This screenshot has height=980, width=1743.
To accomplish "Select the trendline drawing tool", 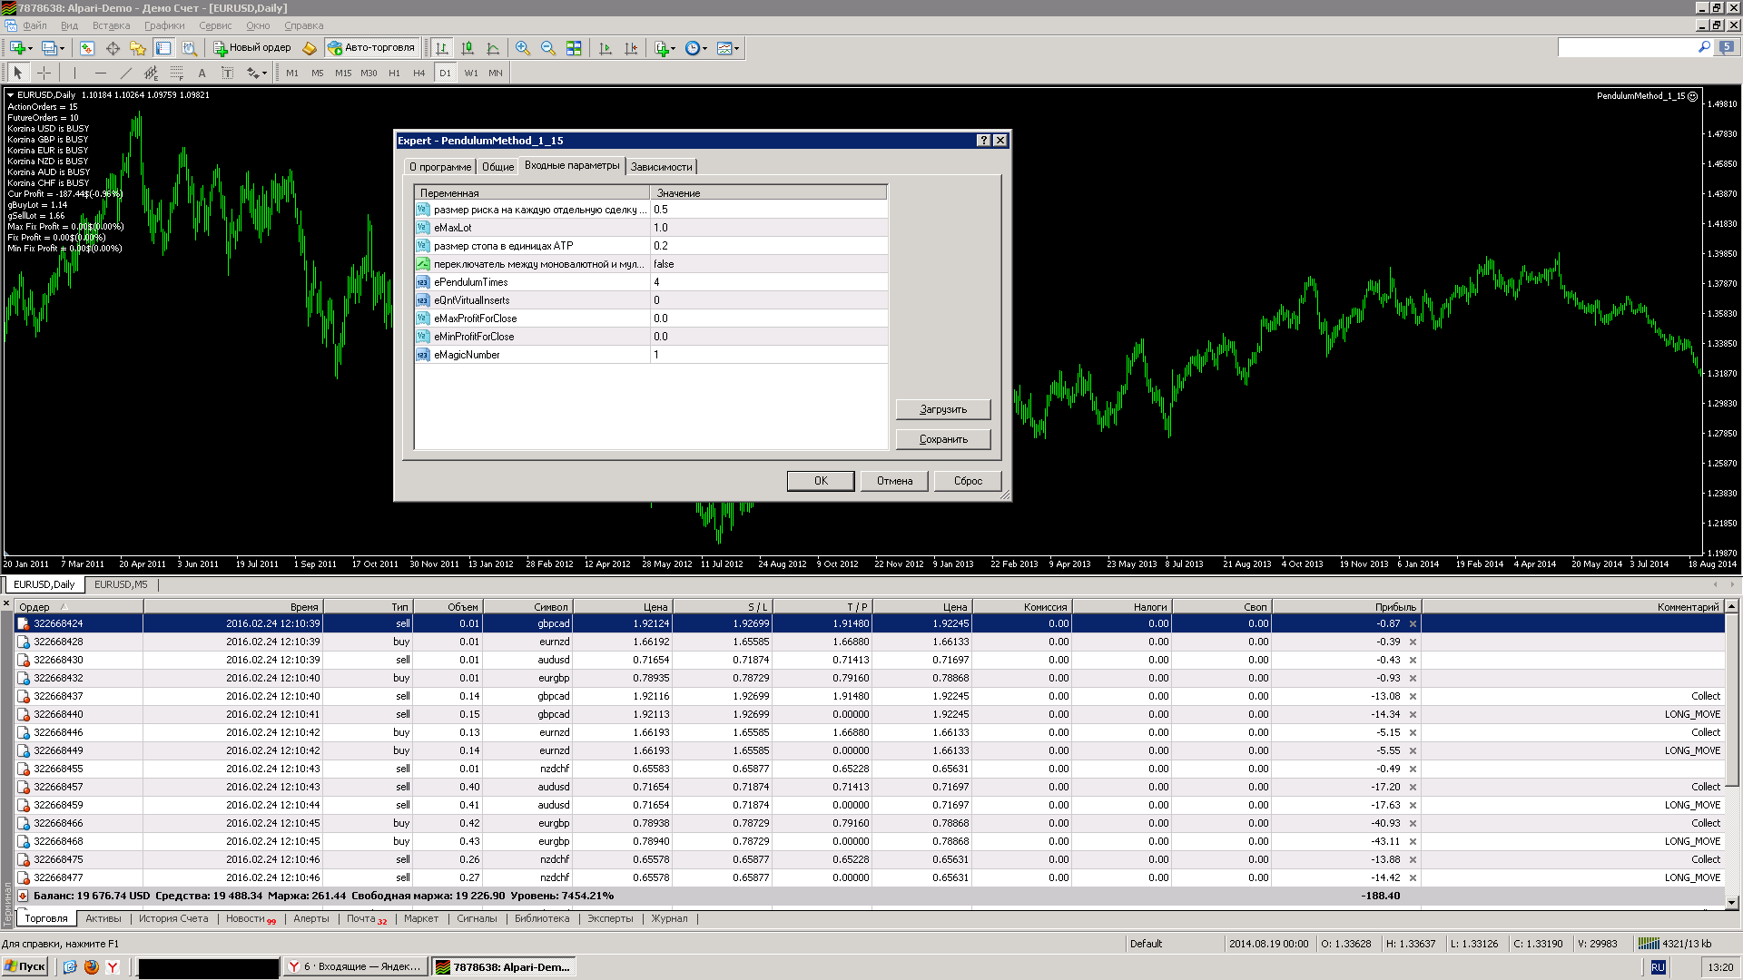I will 125,73.
